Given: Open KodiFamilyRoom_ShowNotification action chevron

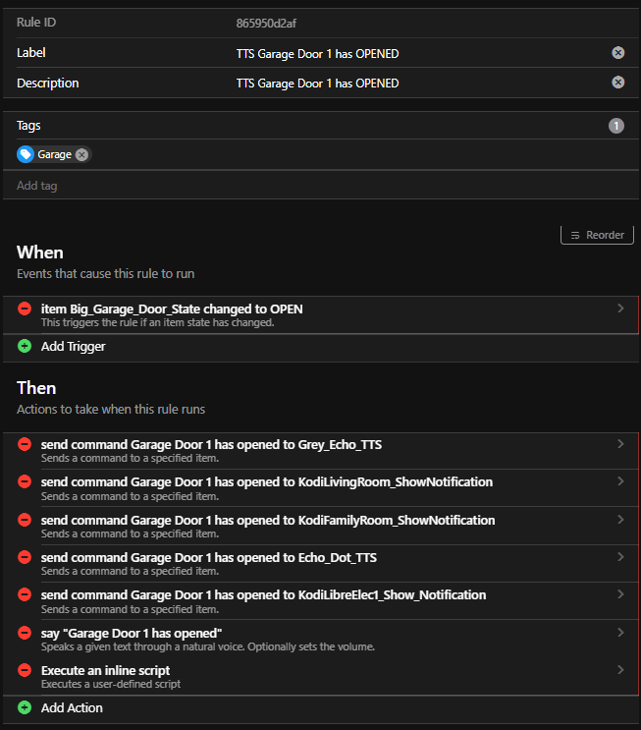Looking at the screenshot, I should [x=619, y=520].
